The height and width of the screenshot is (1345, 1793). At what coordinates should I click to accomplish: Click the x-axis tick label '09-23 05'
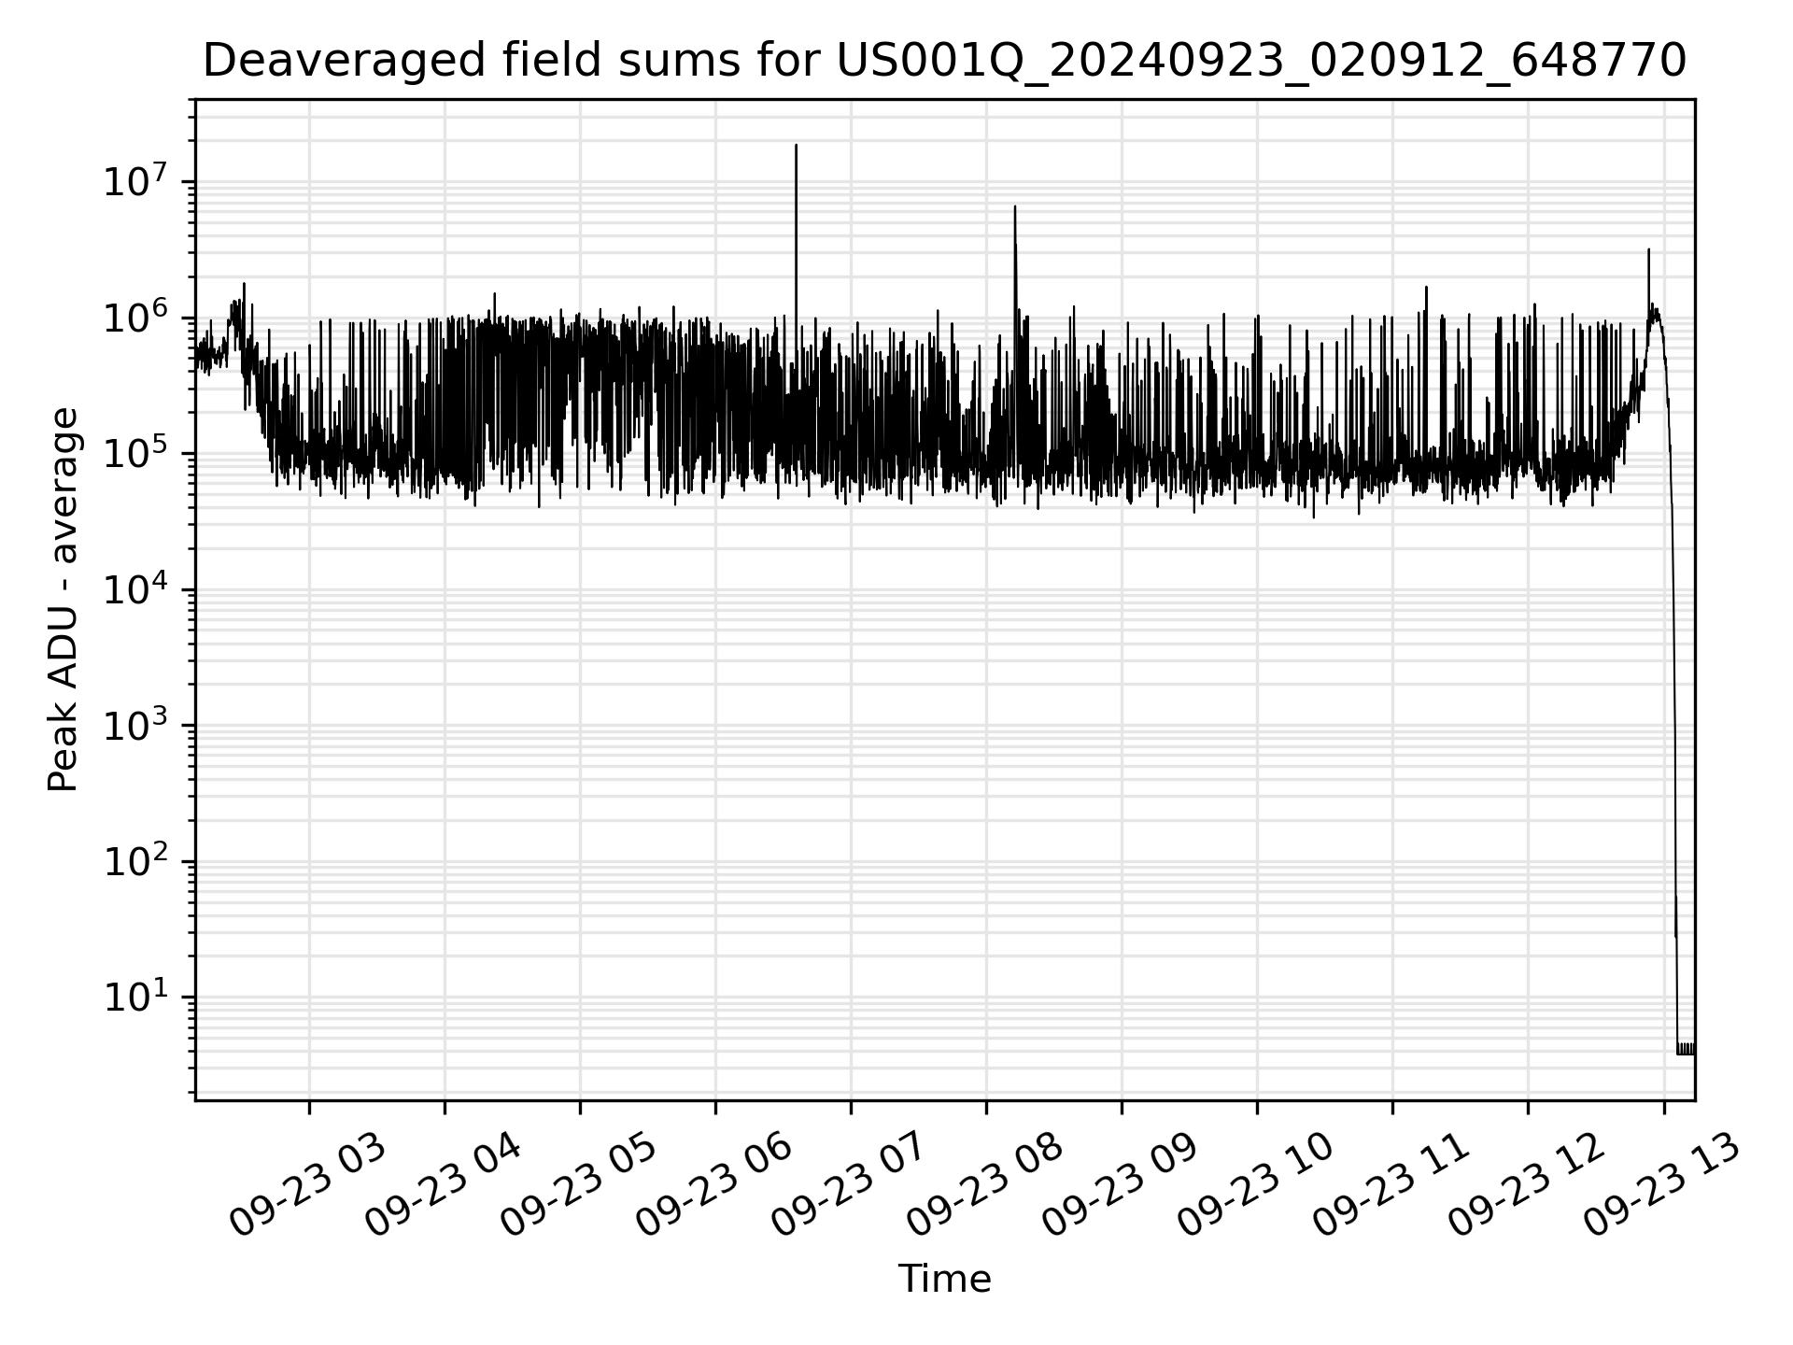(579, 1186)
